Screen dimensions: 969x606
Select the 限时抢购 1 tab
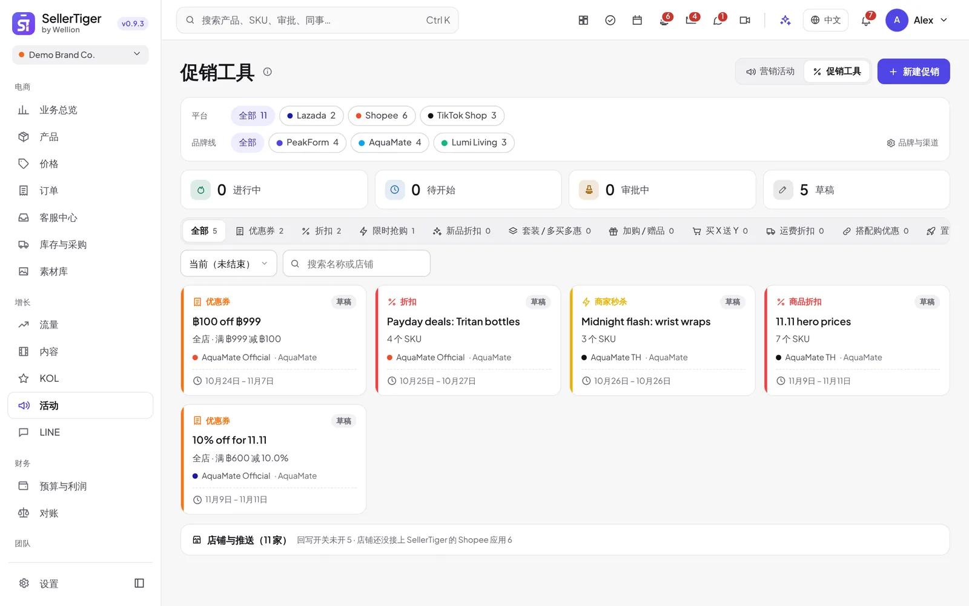(x=388, y=231)
